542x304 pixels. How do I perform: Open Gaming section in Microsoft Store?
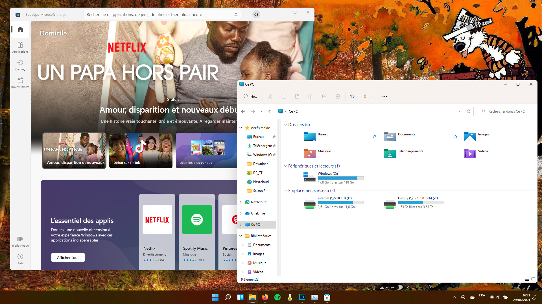(x=20, y=65)
